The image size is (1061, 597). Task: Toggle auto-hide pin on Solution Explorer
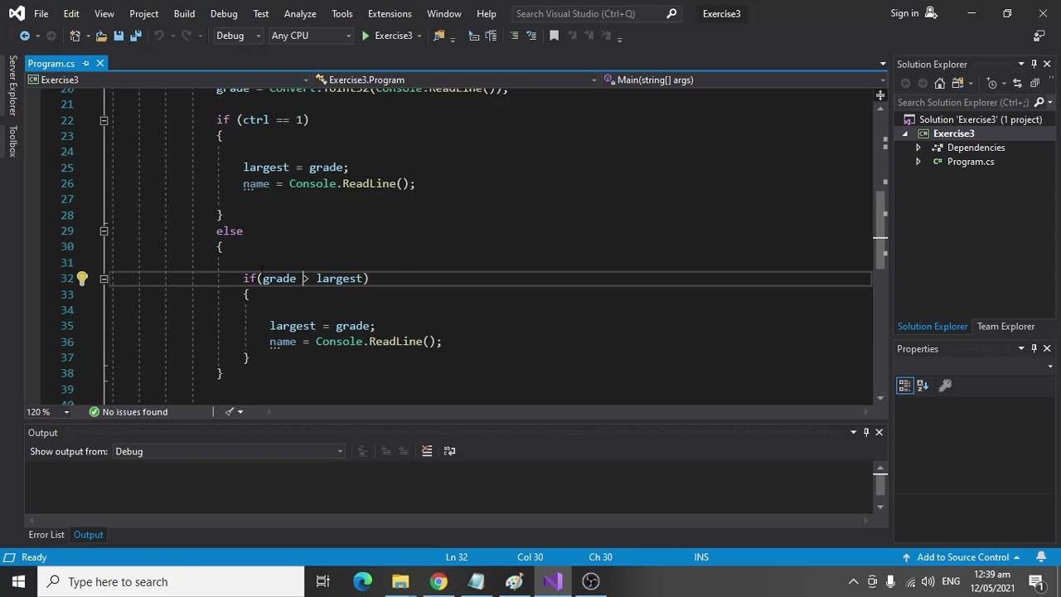click(x=1034, y=64)
